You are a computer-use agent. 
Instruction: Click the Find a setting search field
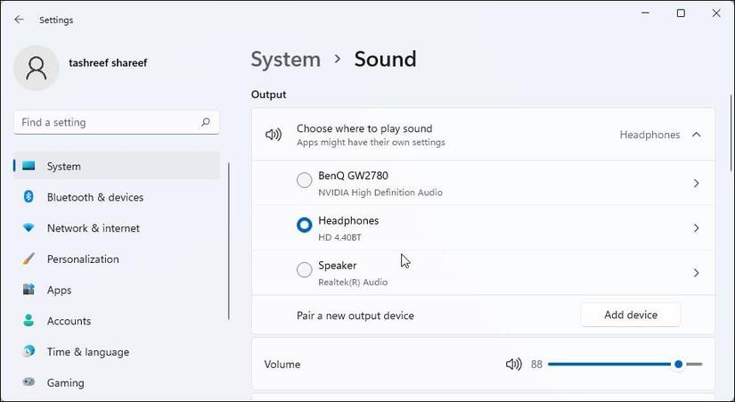[x=116, y=122]
